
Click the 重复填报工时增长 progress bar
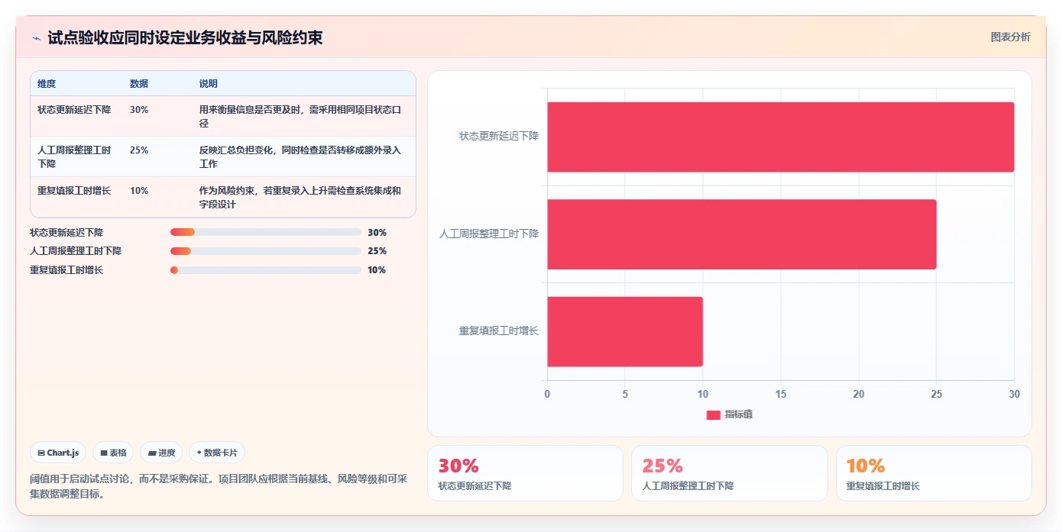(266, 270)
